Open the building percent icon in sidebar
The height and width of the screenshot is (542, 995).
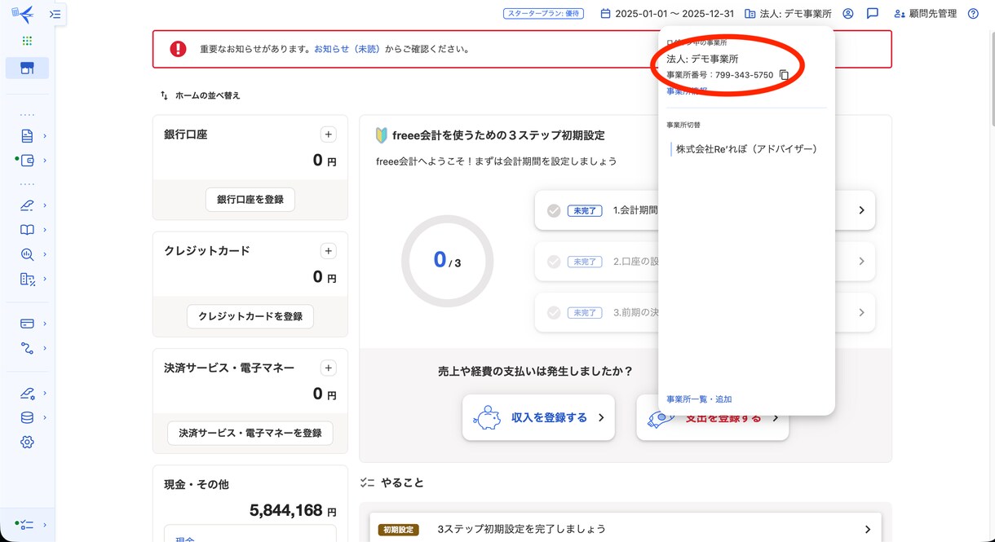click(x=27, y=279)
